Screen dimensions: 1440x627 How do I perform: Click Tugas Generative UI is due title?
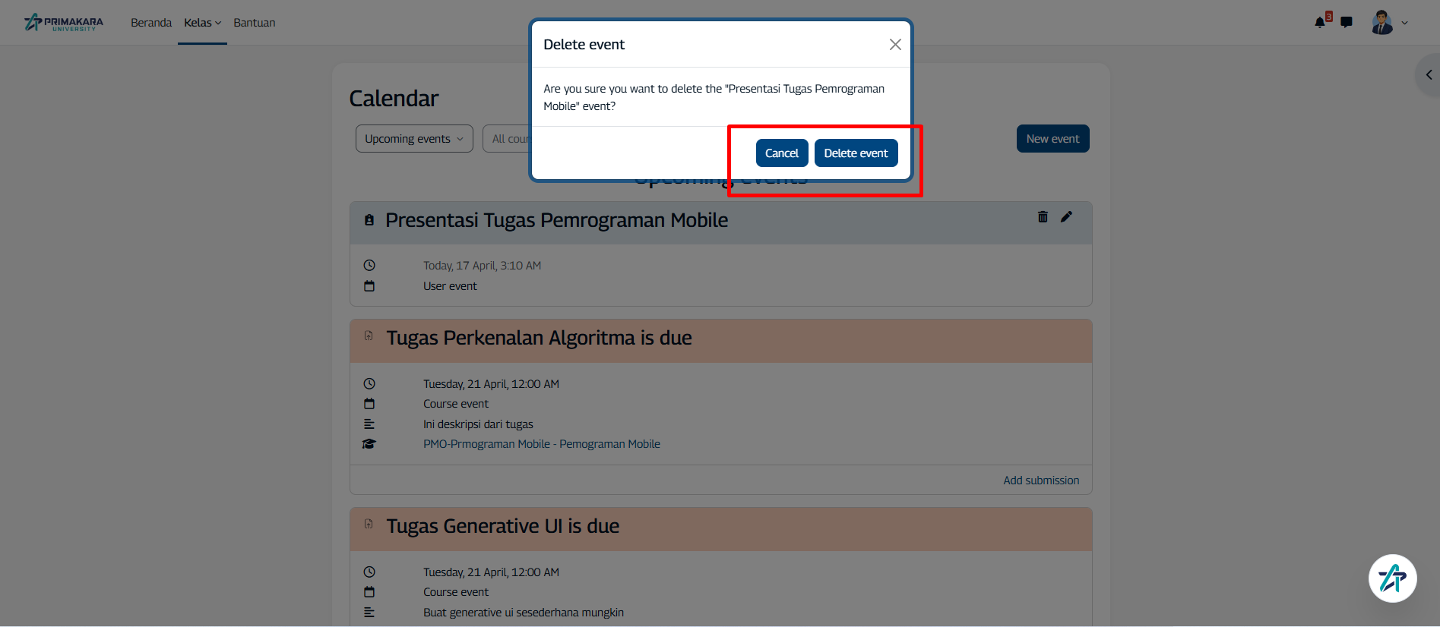point(502,527)
